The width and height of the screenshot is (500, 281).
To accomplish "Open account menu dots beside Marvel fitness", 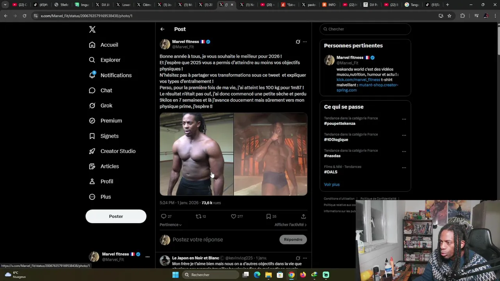I will tap(147, 257).
